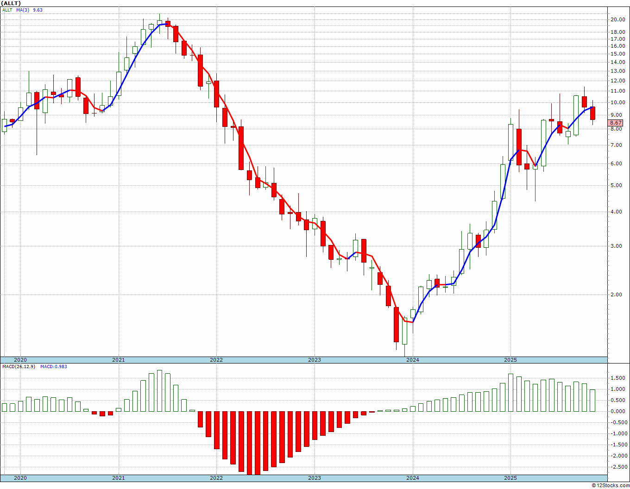This screenshot has width=630, height=489.
Task: Click the 17.00 price axis label
Action: point(617,39)
